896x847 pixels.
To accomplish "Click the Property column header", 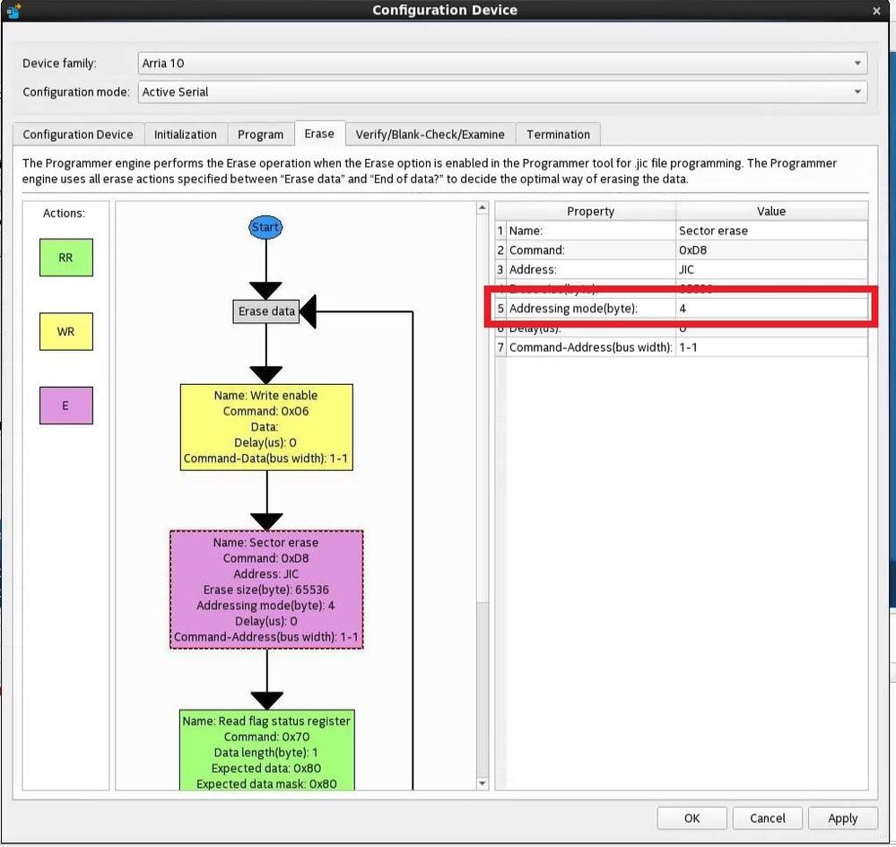I will [x=590, y=212].
